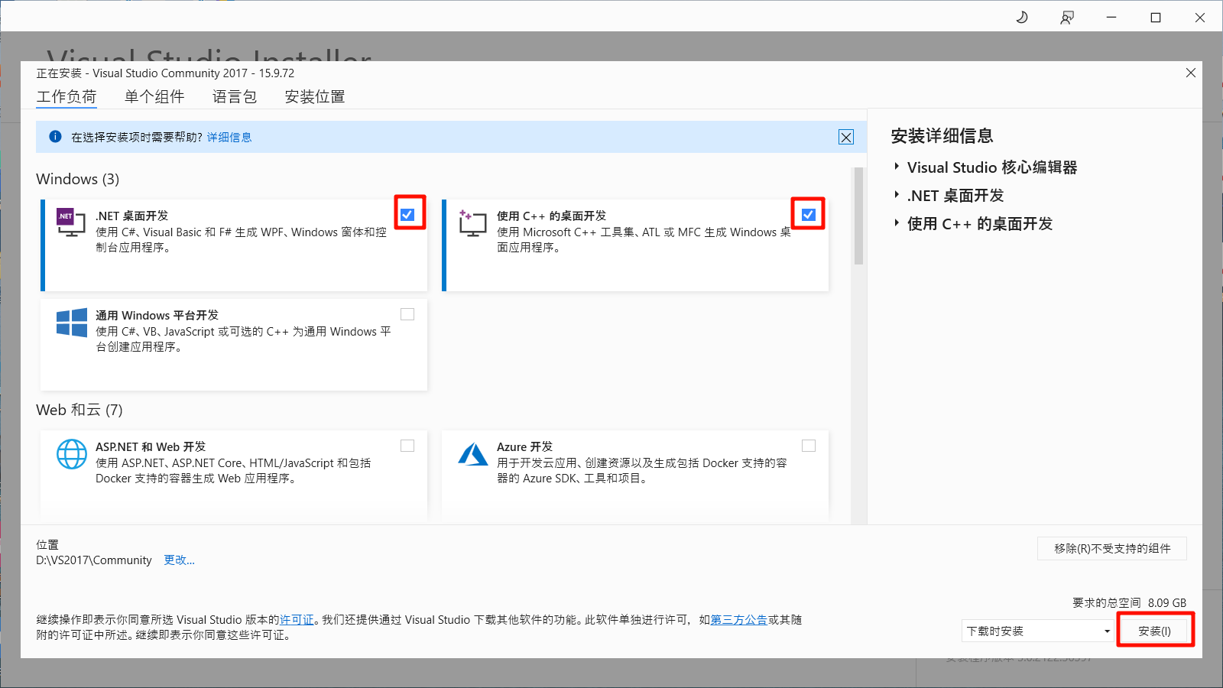Close the Visual Studio Installer window

(1200, 18)
